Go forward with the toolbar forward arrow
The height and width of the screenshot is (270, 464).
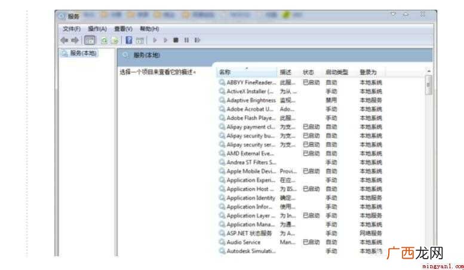pos(75,40)
